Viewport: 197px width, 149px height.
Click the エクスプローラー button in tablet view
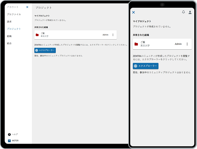(x=45, y=50)
